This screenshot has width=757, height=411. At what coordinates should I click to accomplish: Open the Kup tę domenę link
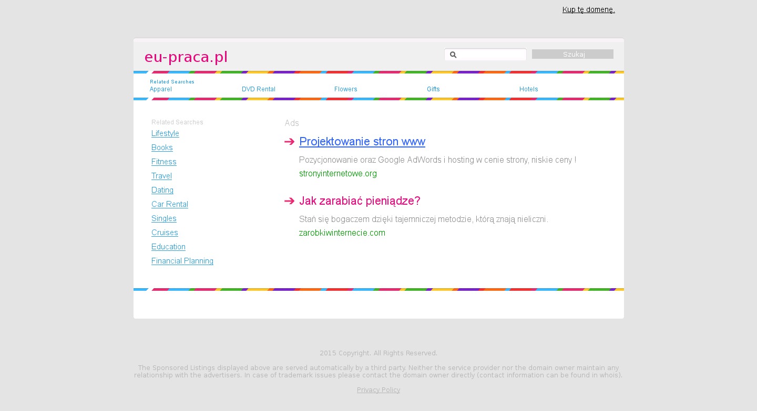[588, 9]
